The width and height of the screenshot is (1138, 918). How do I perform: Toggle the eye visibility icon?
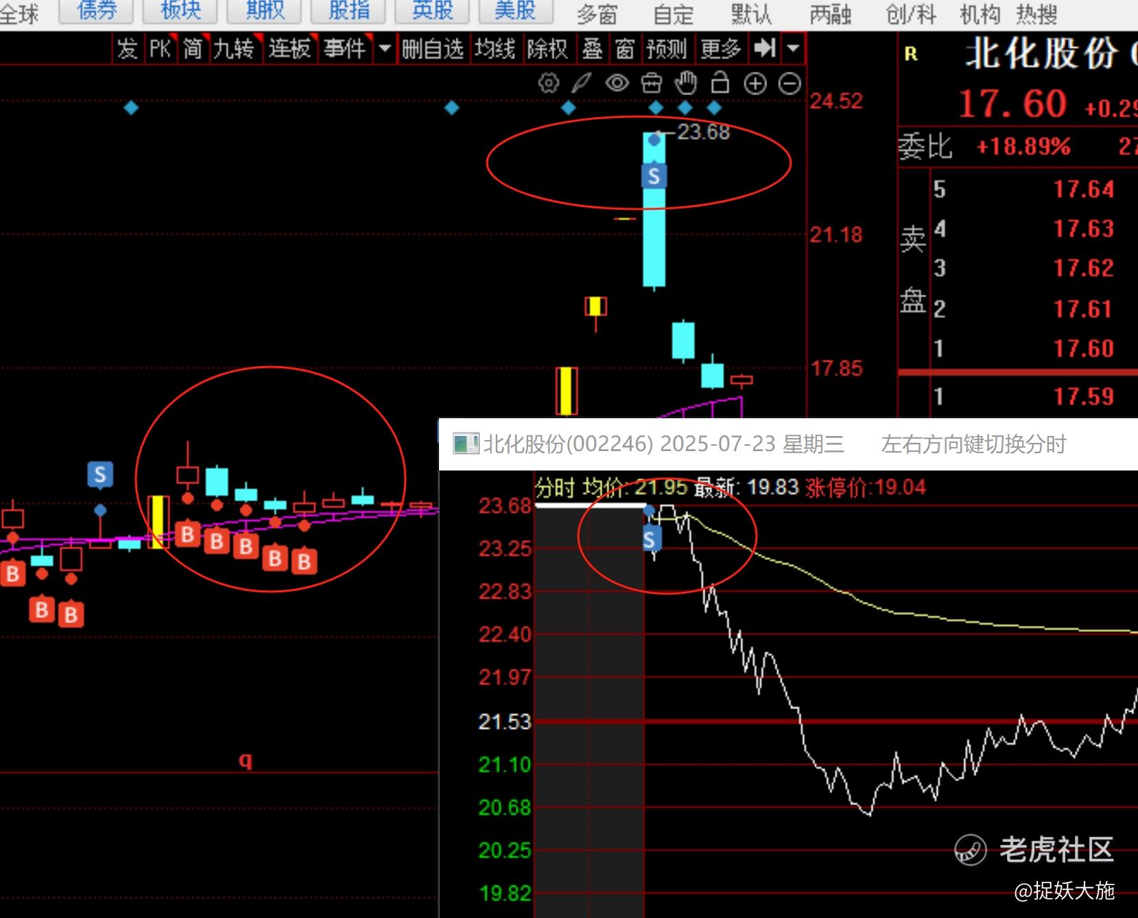617,84
